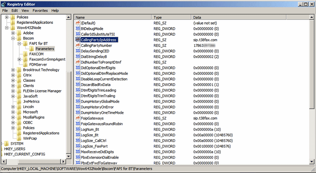Click the values pane scroll down arrow
Viewport: 316px width, 173px height.
click(312, 161)
